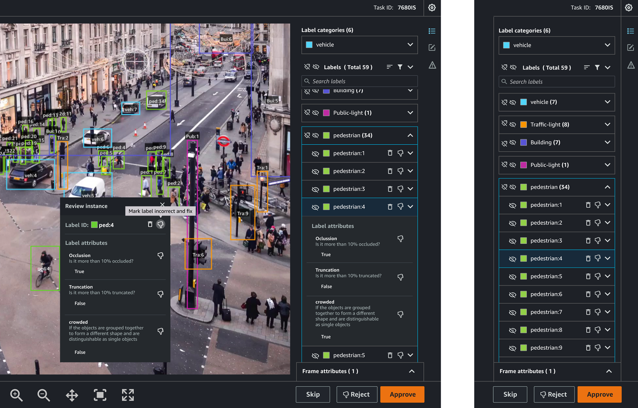Thumbs-down the Occlusion attribute in popup
The height and width of the screenshot is (408, 638).
tap(160, 255)
